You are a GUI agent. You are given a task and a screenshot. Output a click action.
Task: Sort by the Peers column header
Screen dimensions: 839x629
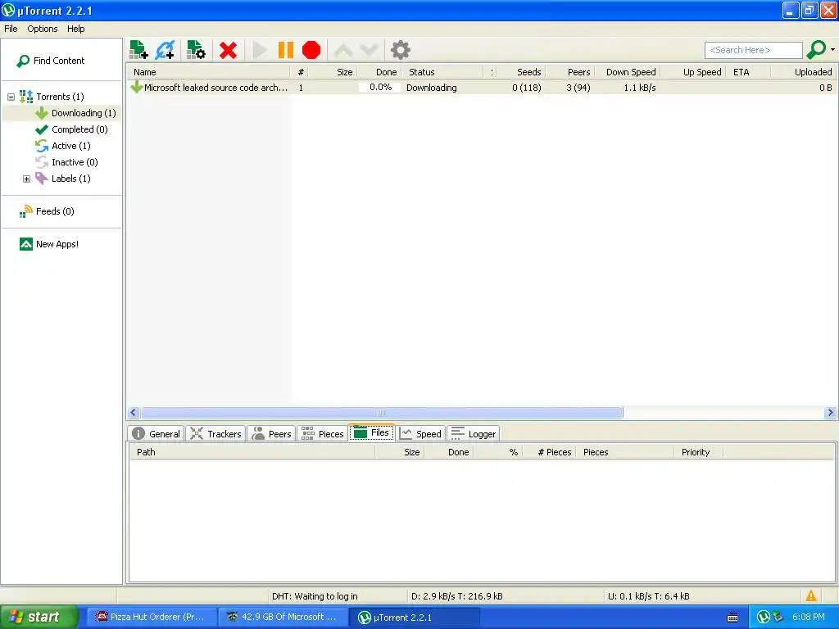point(570,72)
